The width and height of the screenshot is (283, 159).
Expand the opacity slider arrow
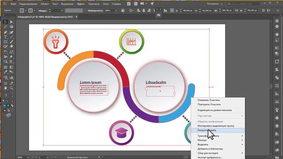pyautogui.click(x=116, y=11)
